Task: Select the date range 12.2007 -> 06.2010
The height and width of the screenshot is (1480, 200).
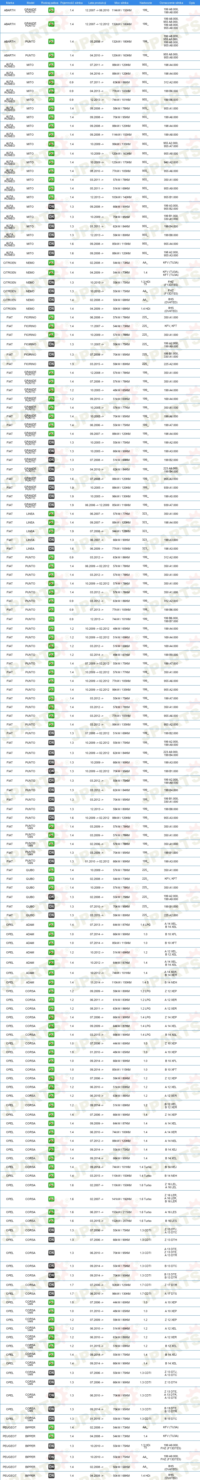Action: [97, 10]
